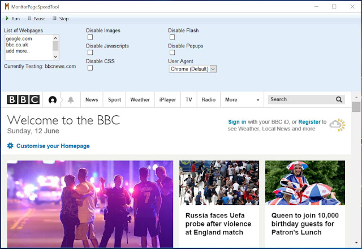Open the User Agent dropdown
The image size is (362, 249).
[193, 69]
